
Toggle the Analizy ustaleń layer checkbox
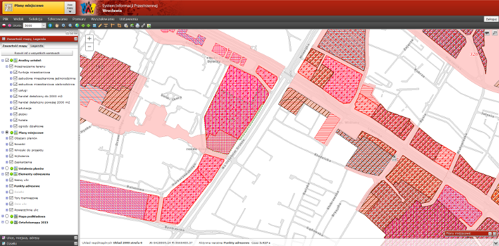7,61
